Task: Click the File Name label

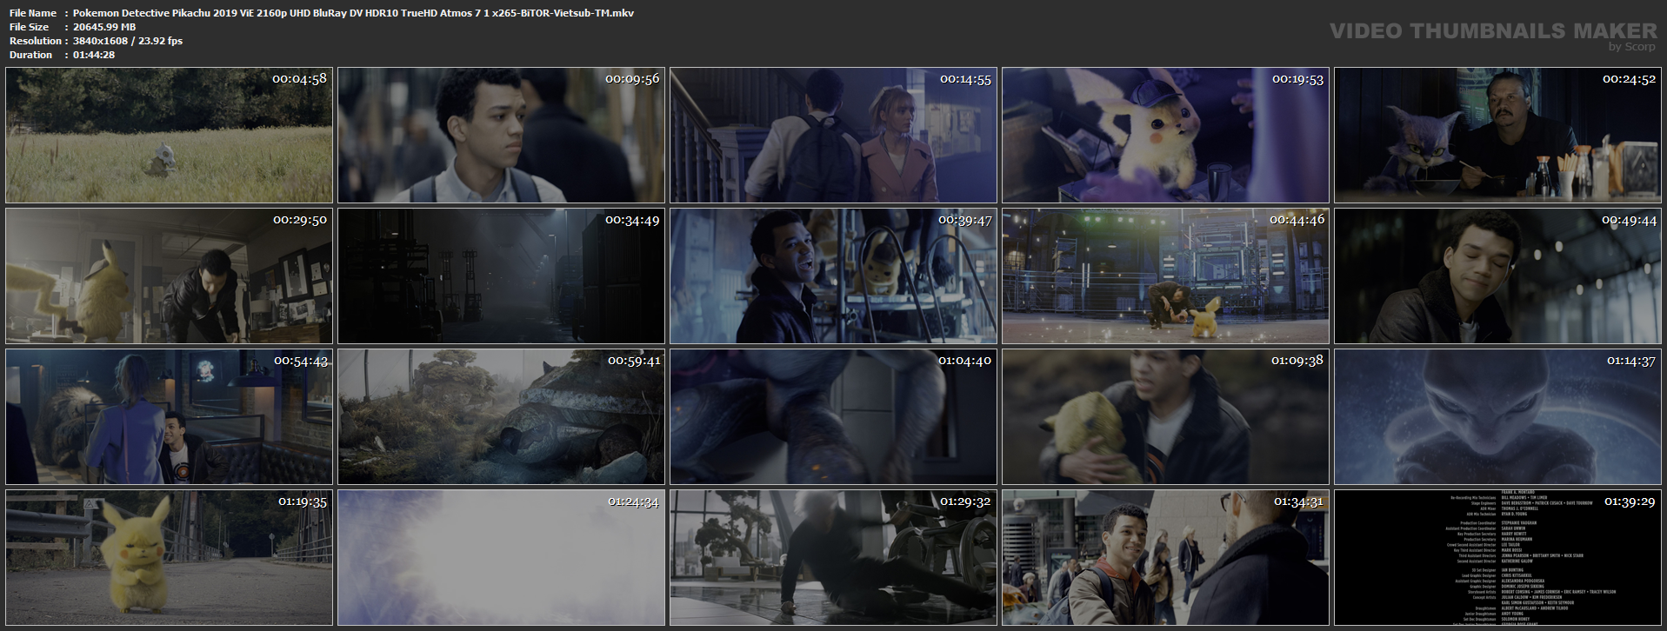Action: tap(33, 13)
